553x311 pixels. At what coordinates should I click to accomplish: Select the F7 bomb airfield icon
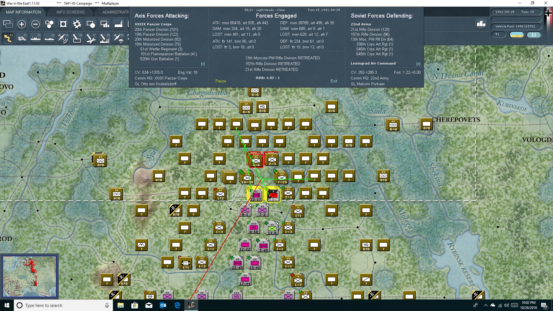(90, 38)
